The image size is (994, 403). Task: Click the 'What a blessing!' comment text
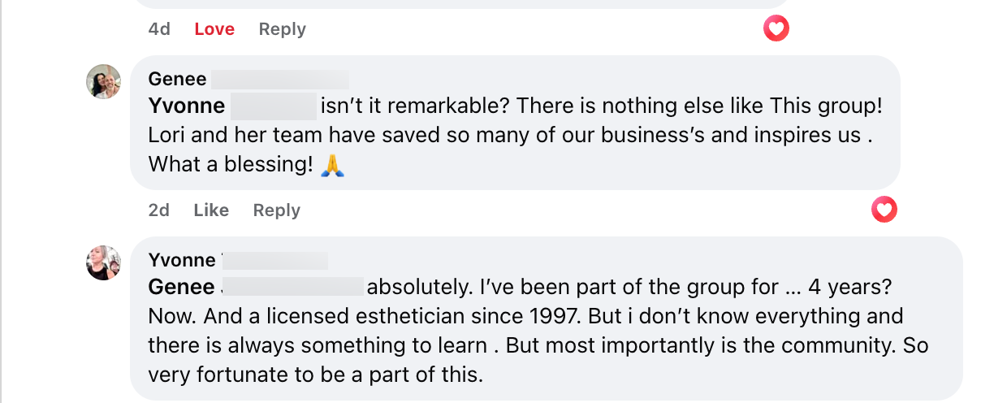[x=231, y=164]
